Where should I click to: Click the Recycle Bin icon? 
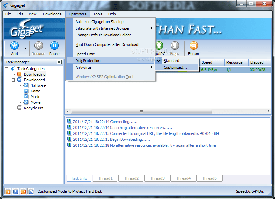[19, 108]
